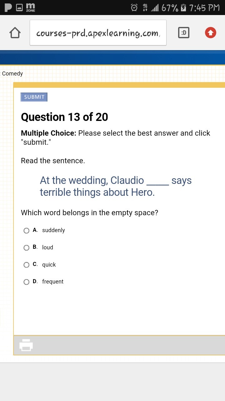The image size is (225, 401).
Task: Select answer A suddenly
Action: coord(27,231)
